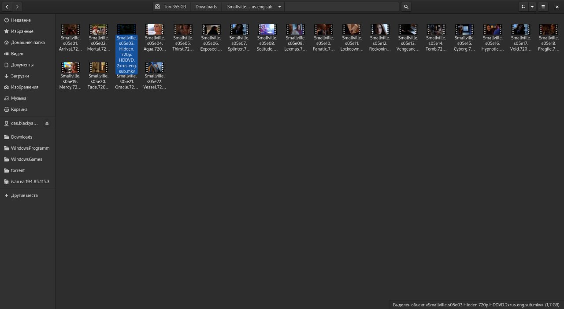This screenshot has height=309, width=564.
Task: Open the hamburger main menu
Action: [x=543, y=7]
